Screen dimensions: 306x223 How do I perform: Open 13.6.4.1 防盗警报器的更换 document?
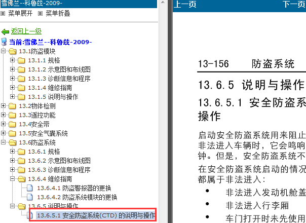74,188
